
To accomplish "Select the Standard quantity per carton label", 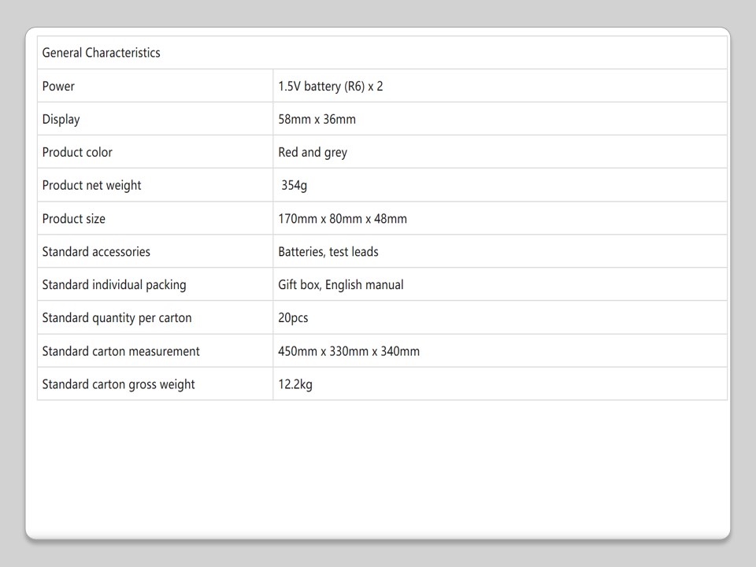I will tap(117, 318).
